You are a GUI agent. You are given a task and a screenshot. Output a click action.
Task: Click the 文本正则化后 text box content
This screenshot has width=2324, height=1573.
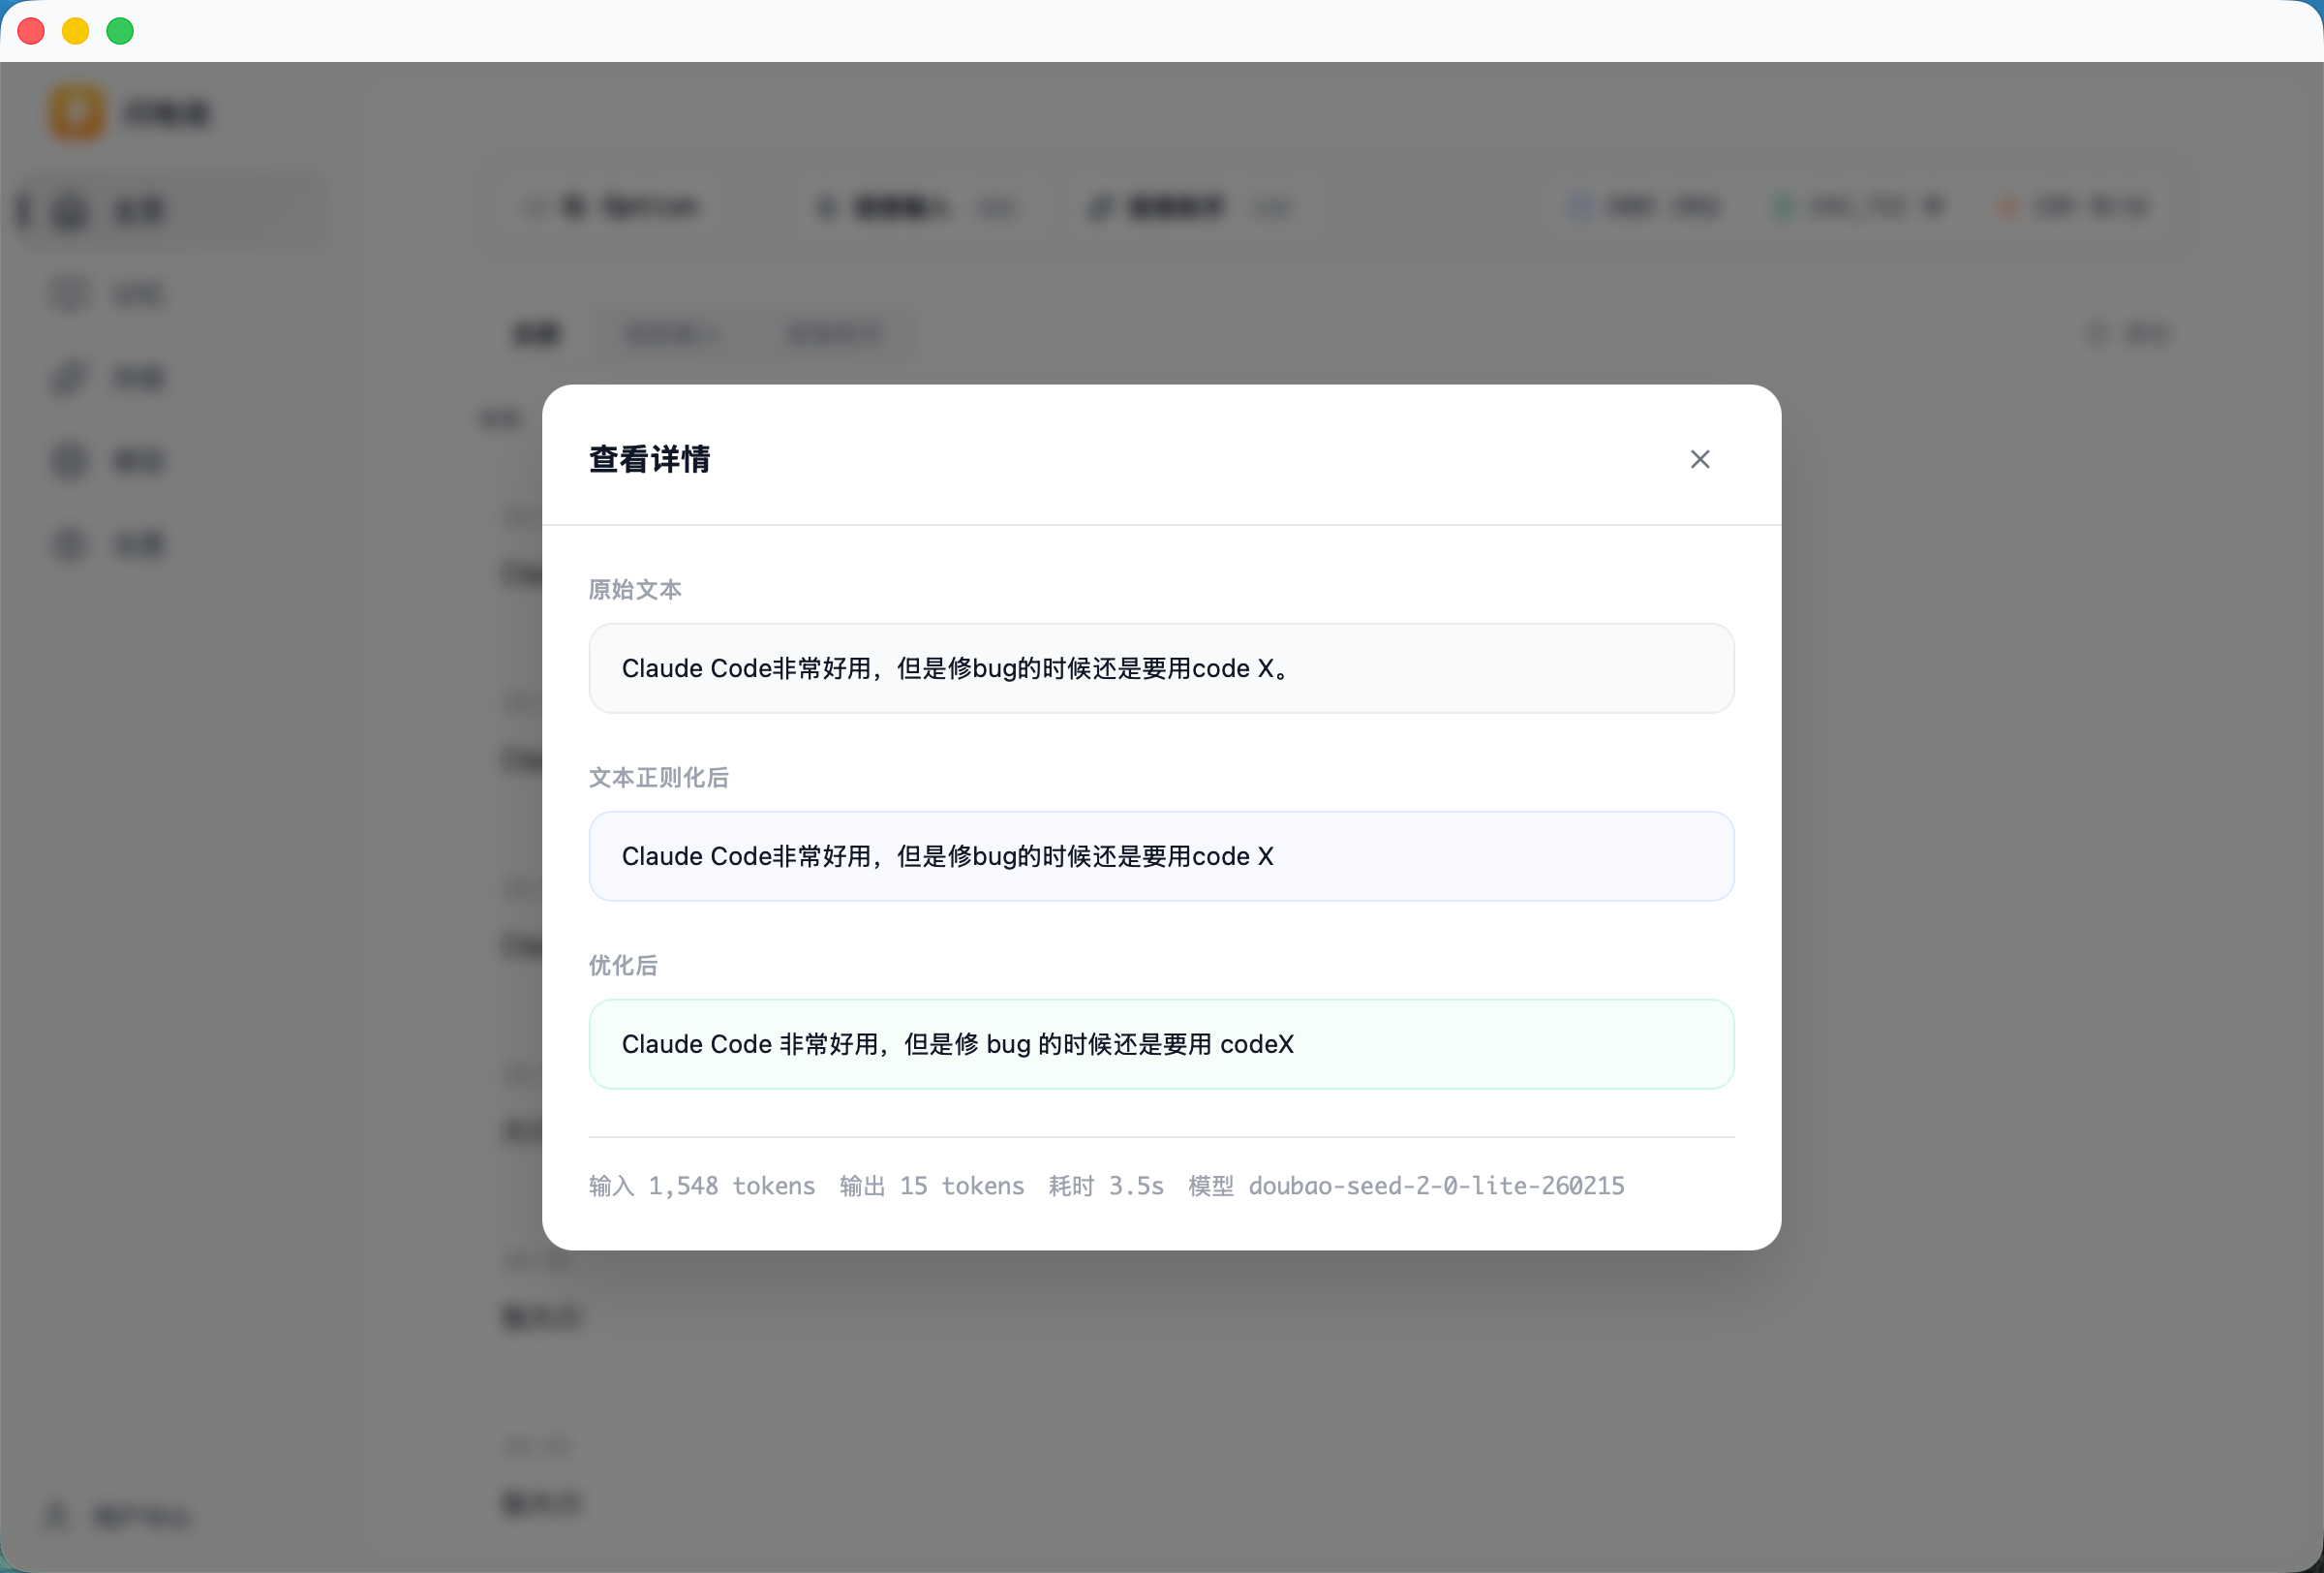[1161, 856]
